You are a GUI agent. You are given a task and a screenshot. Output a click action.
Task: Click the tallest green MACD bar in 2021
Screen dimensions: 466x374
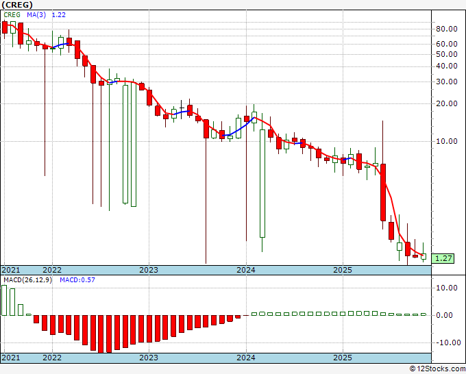[4, 300]
